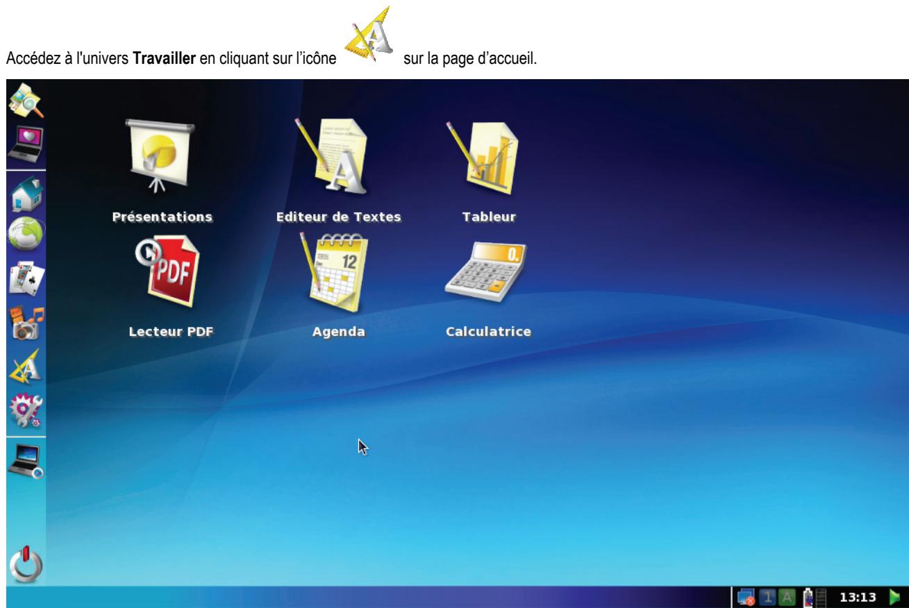The height and width of the screenshot is (608, 909).
Task: Click the "Editeur de Textes" label
Action: 339,217
